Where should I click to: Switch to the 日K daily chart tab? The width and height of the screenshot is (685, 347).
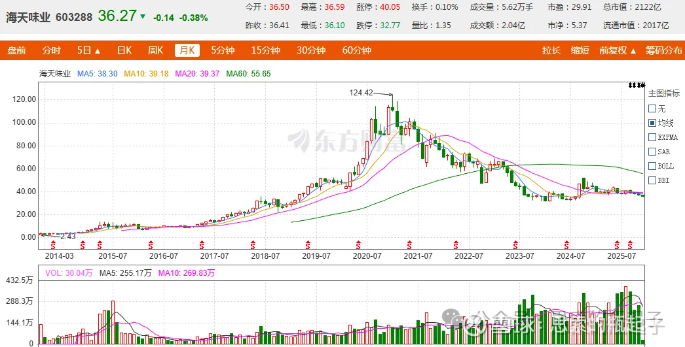pyautogui.click(x=124, y=50)
